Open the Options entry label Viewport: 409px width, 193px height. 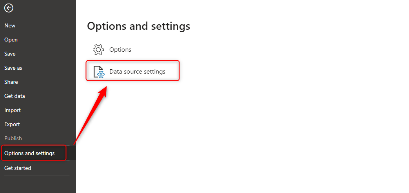click(x=120, y=50)
